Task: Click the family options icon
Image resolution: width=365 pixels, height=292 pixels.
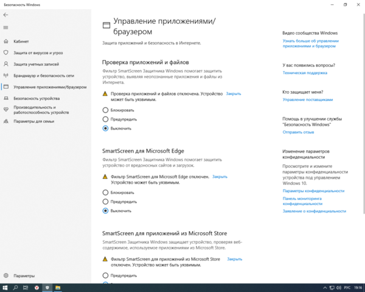Action: point(6,121)
